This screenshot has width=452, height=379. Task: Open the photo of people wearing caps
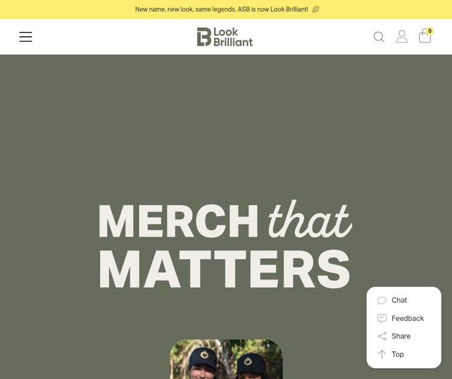226,359
